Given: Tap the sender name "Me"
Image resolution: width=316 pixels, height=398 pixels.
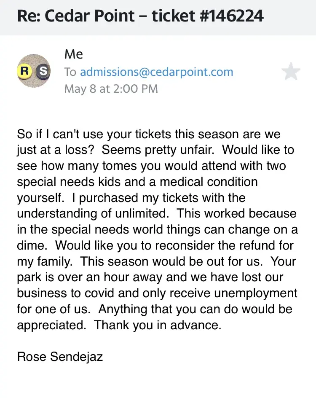Looking at the screenshot, I should coord(74,54).
